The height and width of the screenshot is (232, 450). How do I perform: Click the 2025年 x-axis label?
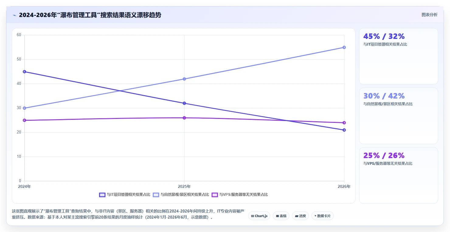pos(184,186)
